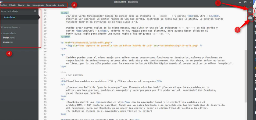Click the <em>conexión en vivo</em> text on line 83
The height and width of the screenshot is (120, 256).
(x=113, y=102)
